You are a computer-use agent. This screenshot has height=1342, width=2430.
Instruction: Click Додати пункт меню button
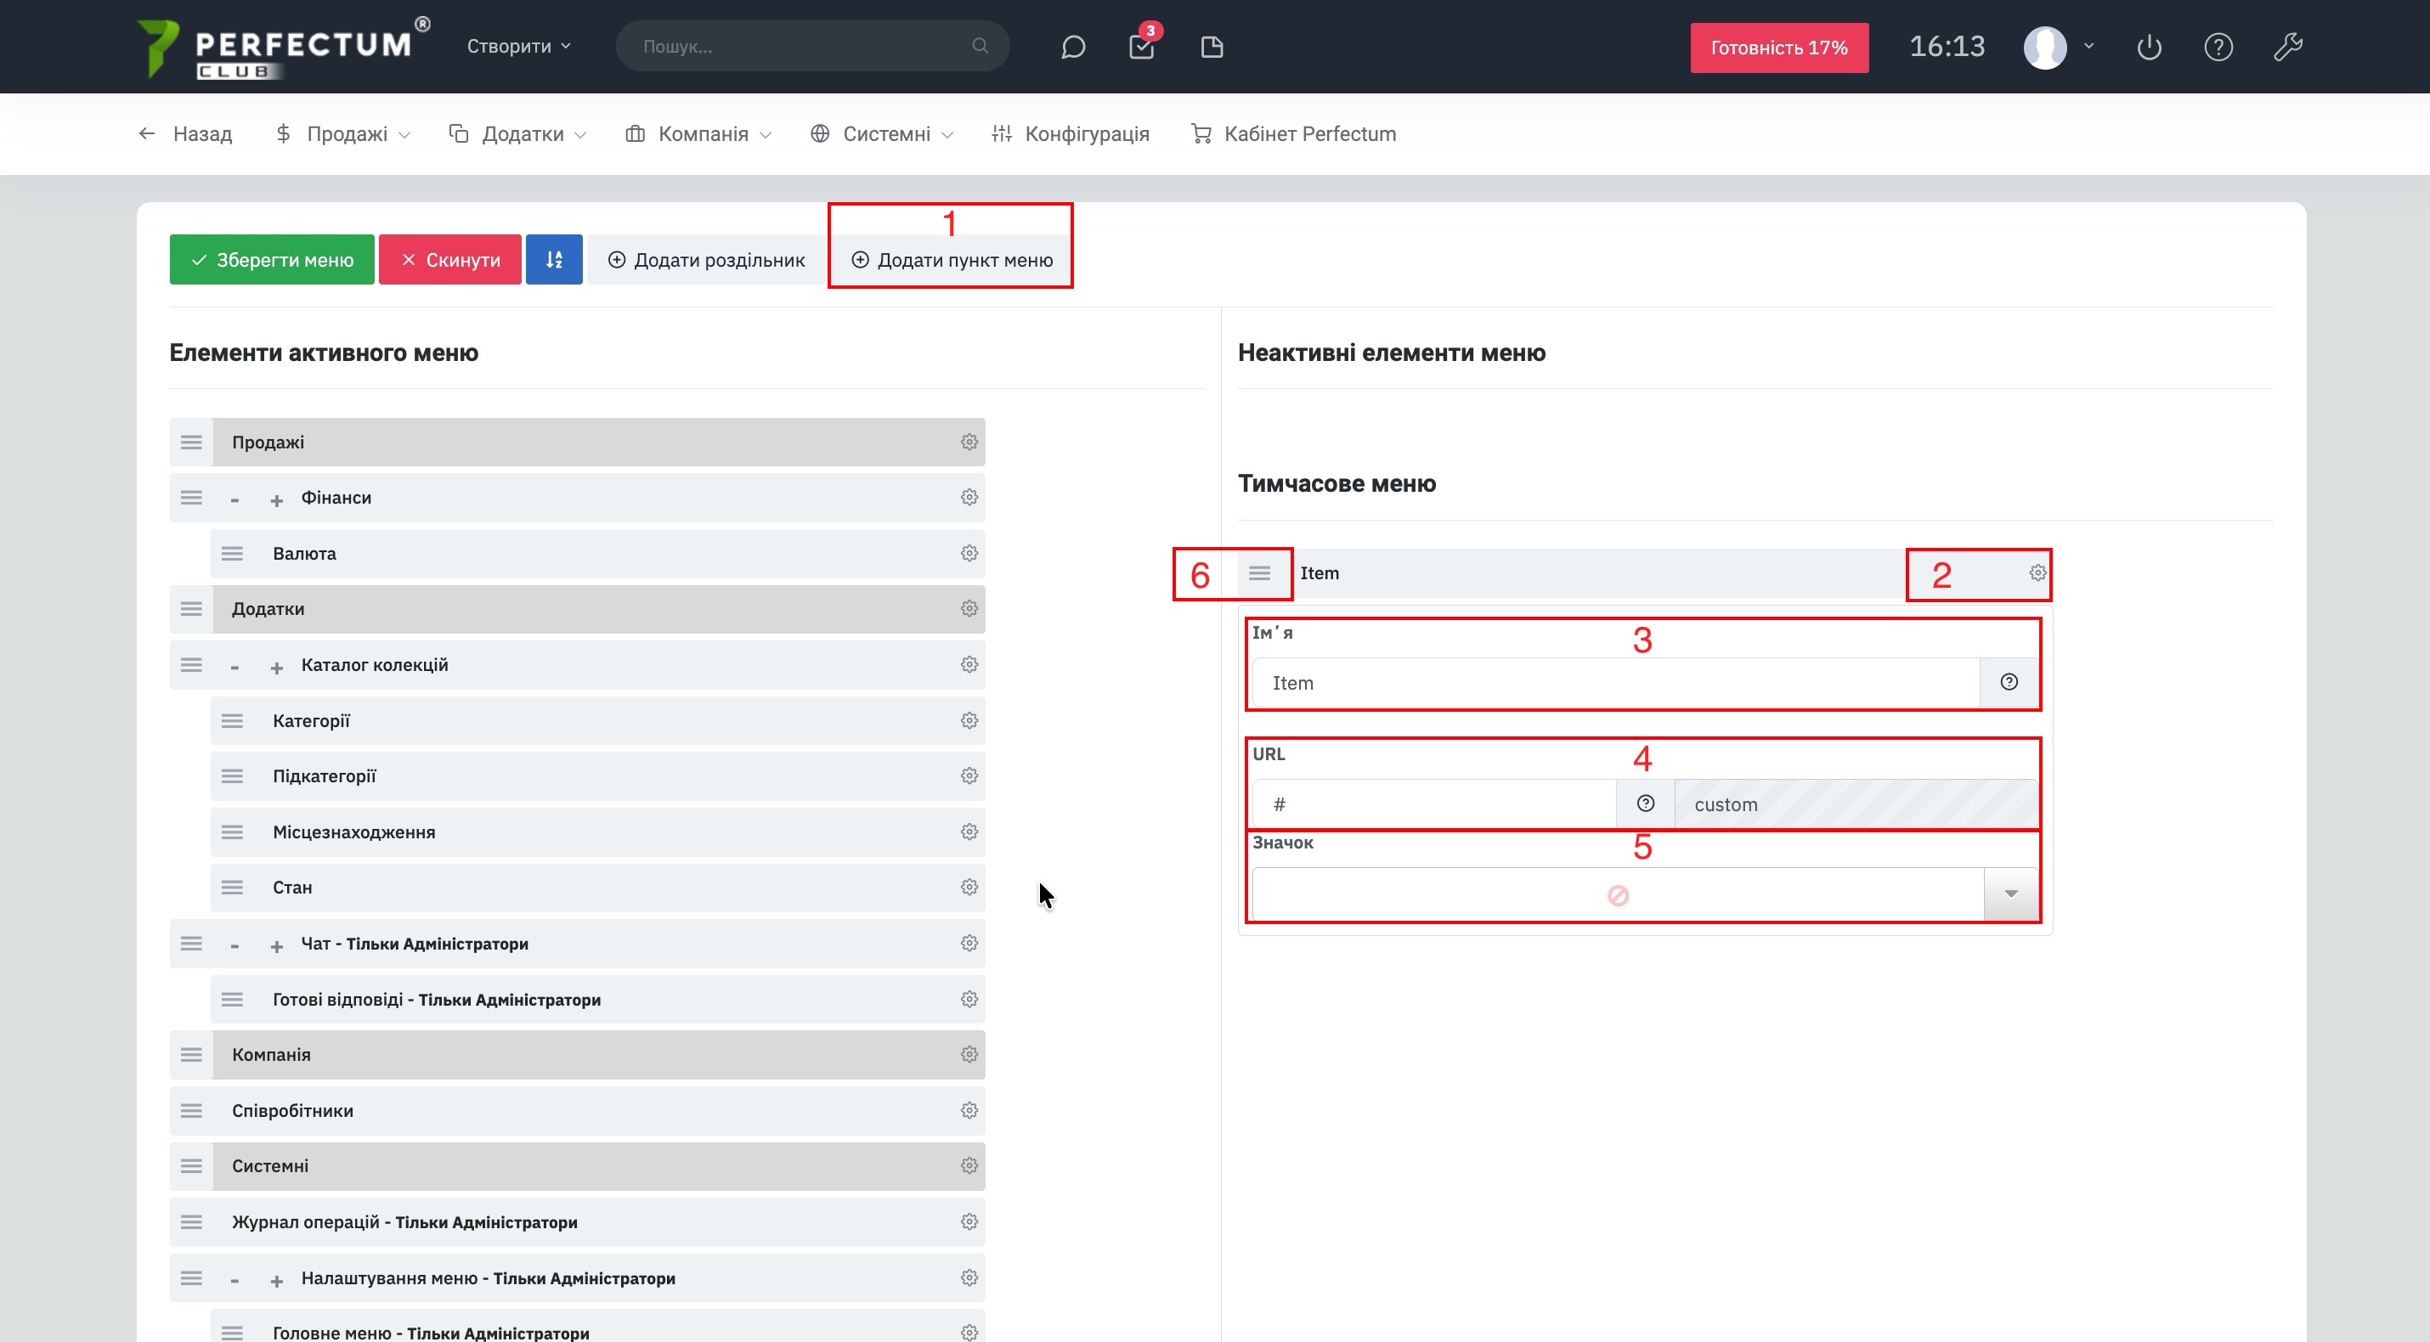(952, 259)
